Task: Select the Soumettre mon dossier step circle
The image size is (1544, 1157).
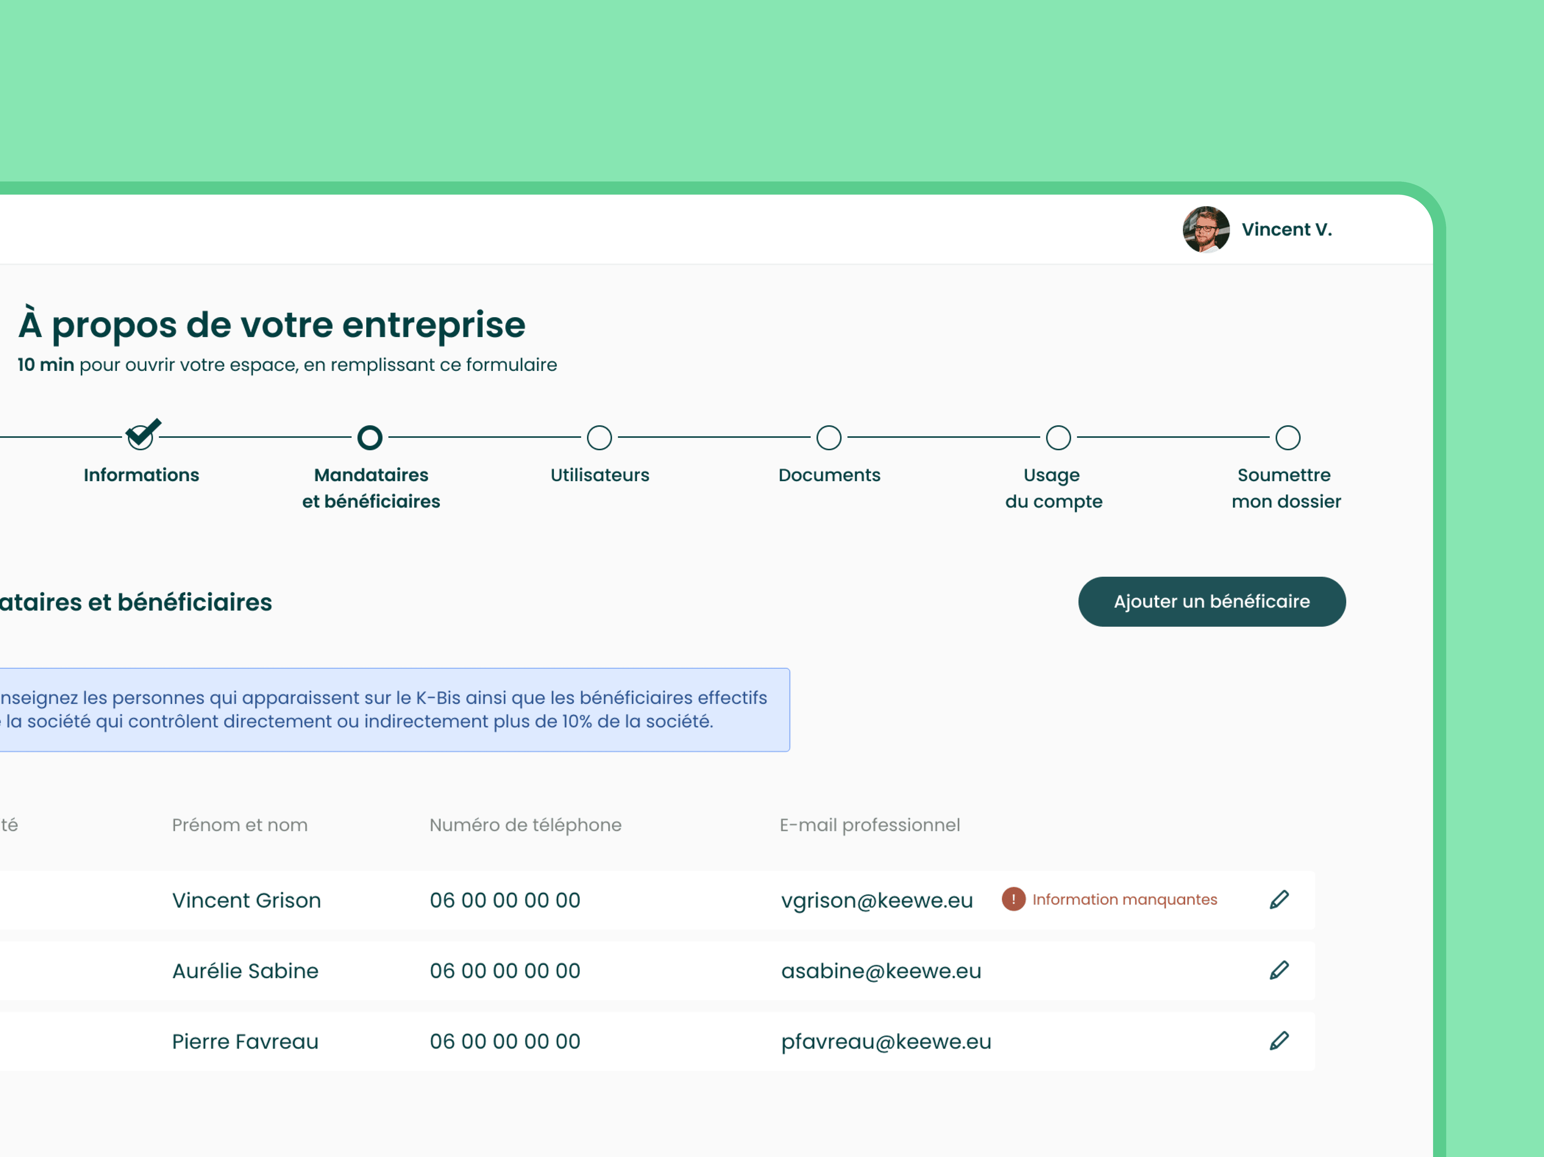Action: click(1288, 437)
